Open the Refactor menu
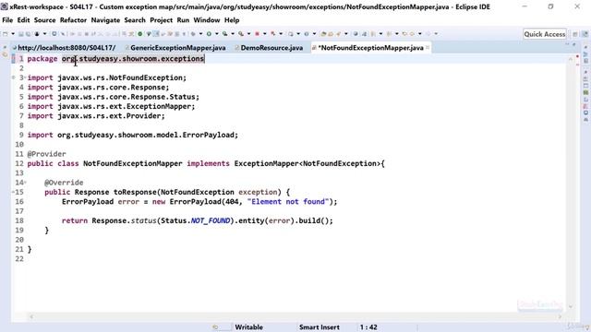This screenshot has height=332, width=591. [x=73, y=20]
